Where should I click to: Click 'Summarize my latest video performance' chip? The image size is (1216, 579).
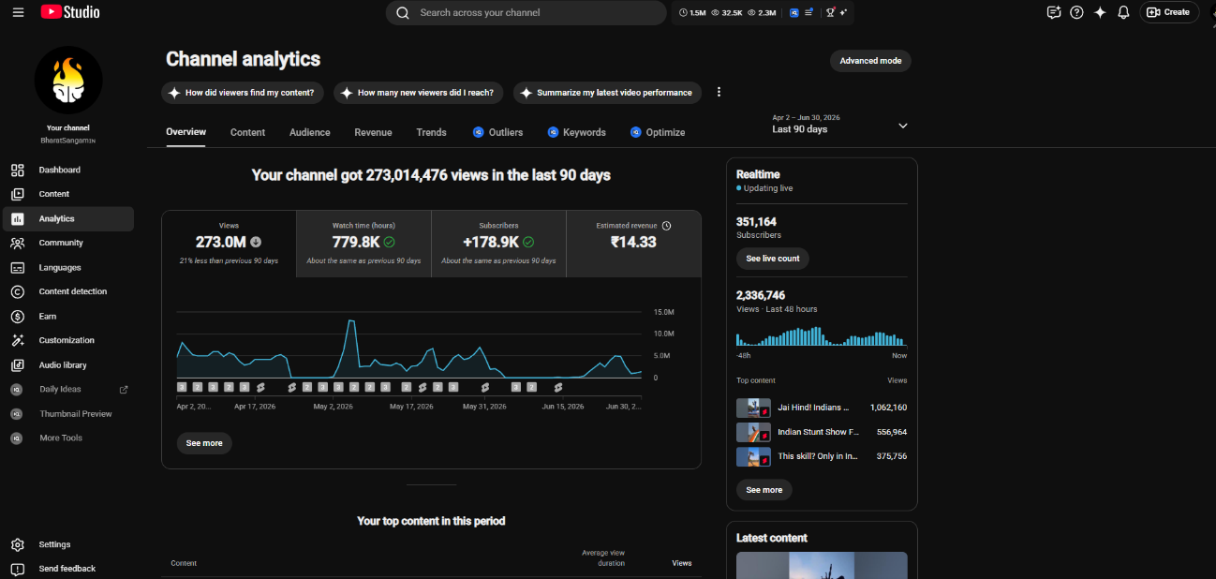click(x=607, y=93)
